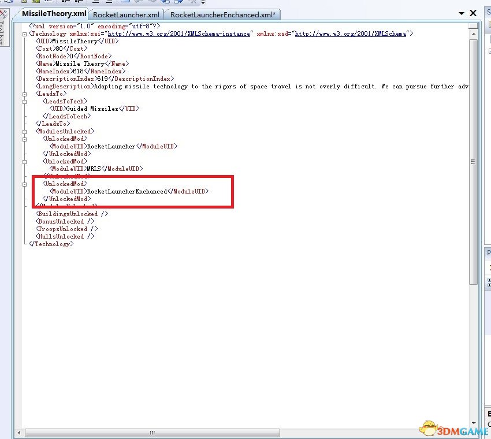Click the HullsUnlocked empty tag
This screenshot has width=491, height=439.
[x=65, y=237]
